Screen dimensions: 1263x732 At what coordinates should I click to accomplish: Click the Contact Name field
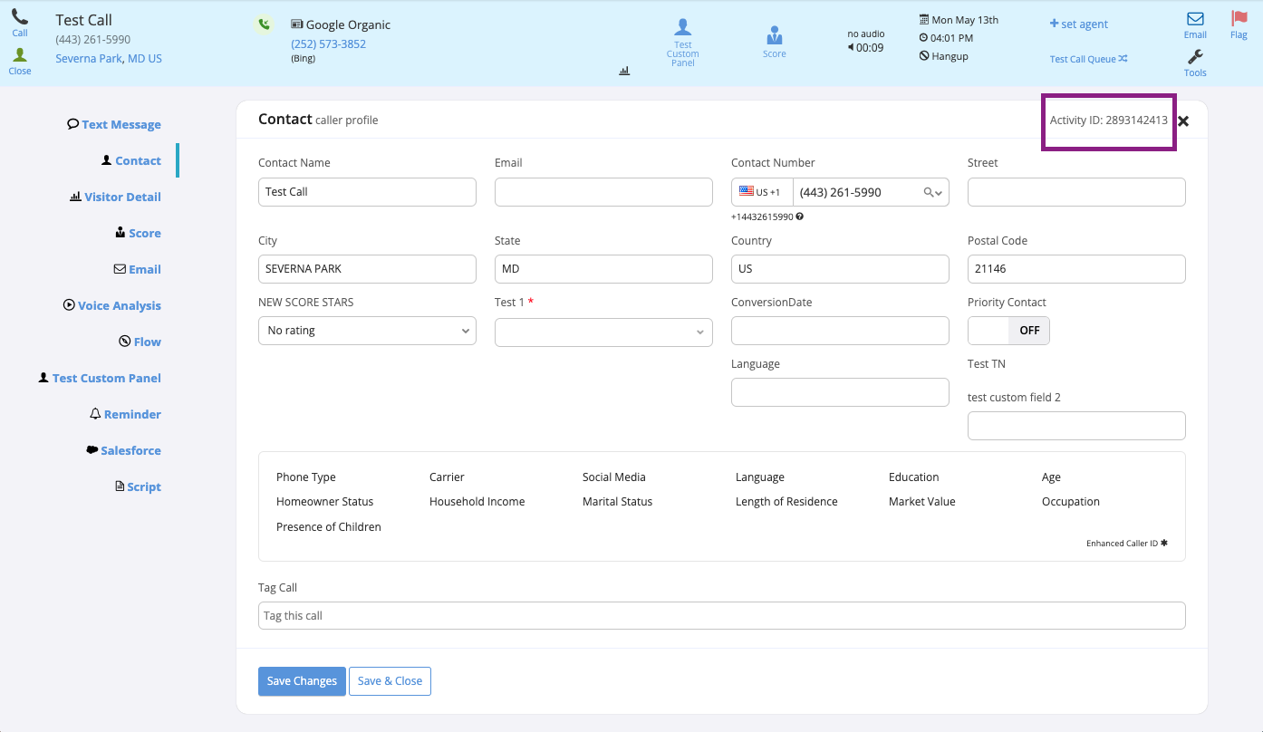tap(367, 192)
